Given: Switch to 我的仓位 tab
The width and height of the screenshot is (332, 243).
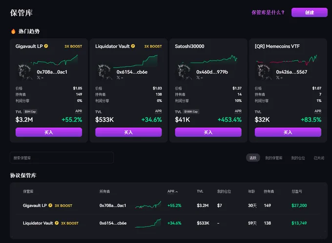Looking at the screenshot, I should tap(298, 158).
